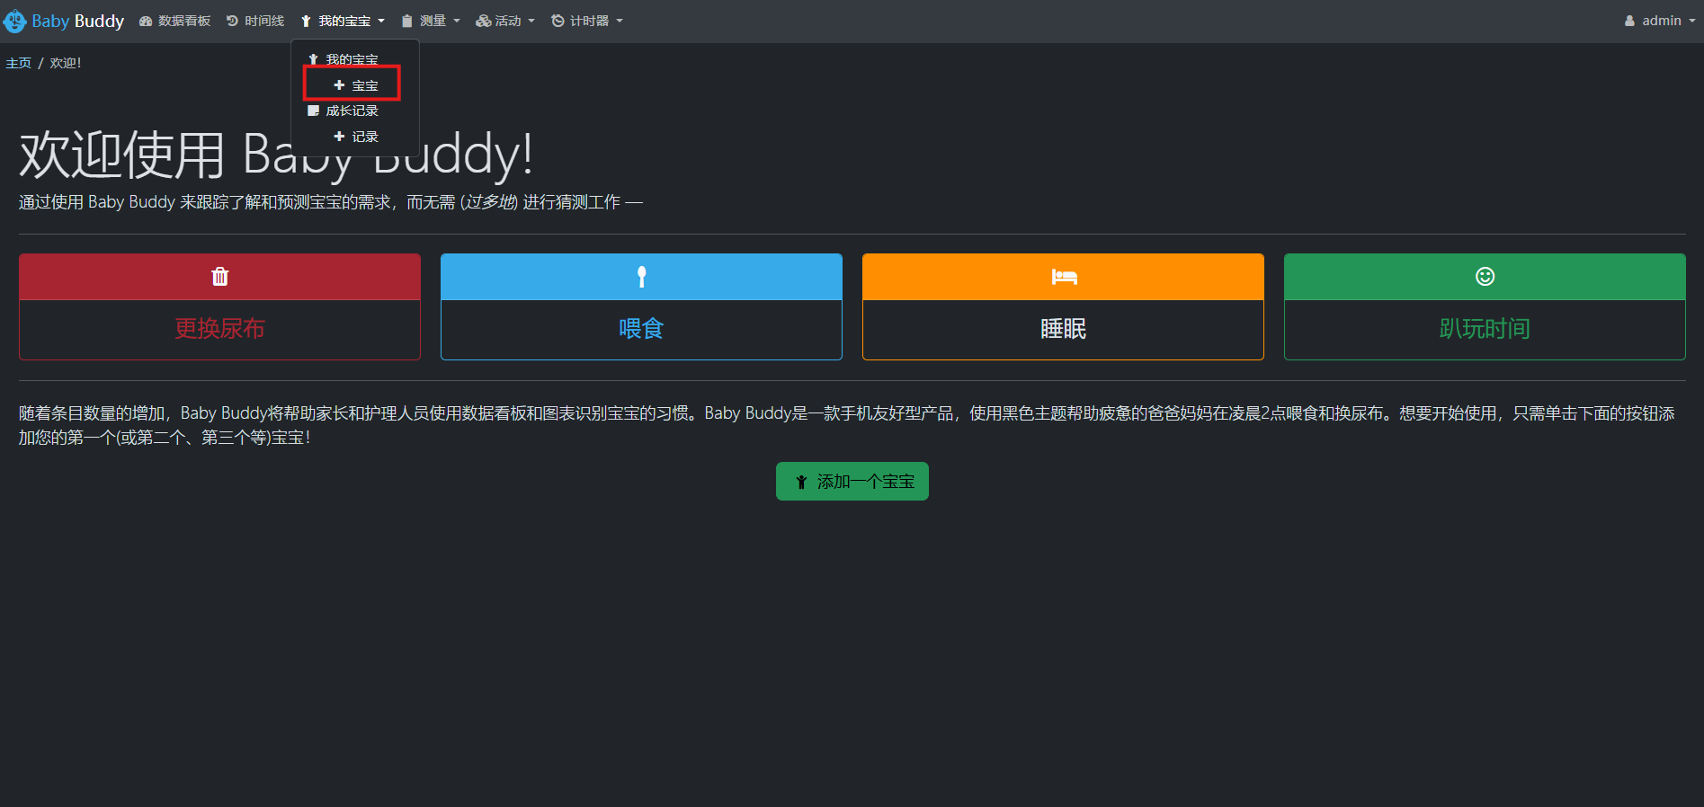This screenshot has height=807, width=1704.
Task: Click the history icon beside 时间线
Action: [x=232, y=21]
